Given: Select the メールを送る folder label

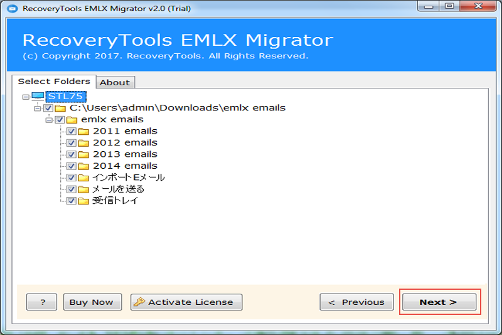Looking at the screenshot, I should pos(118,189).
